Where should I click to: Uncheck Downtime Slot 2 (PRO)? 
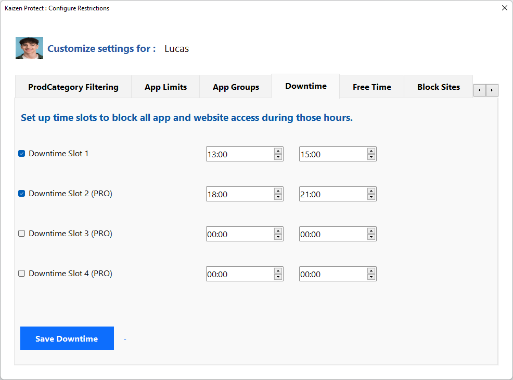[x=22, y=194]
